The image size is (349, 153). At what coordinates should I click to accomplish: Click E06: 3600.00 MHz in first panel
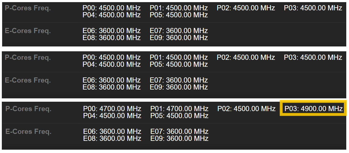pyautogui.click(x=112, y=31)
